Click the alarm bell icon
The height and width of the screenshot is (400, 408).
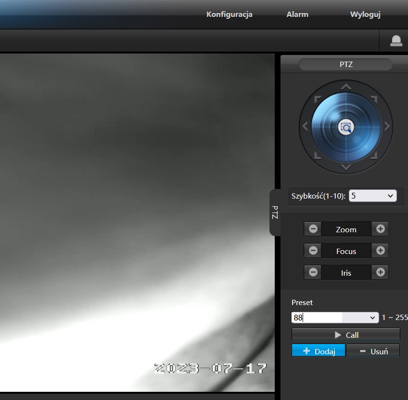[x=396, y=41]
